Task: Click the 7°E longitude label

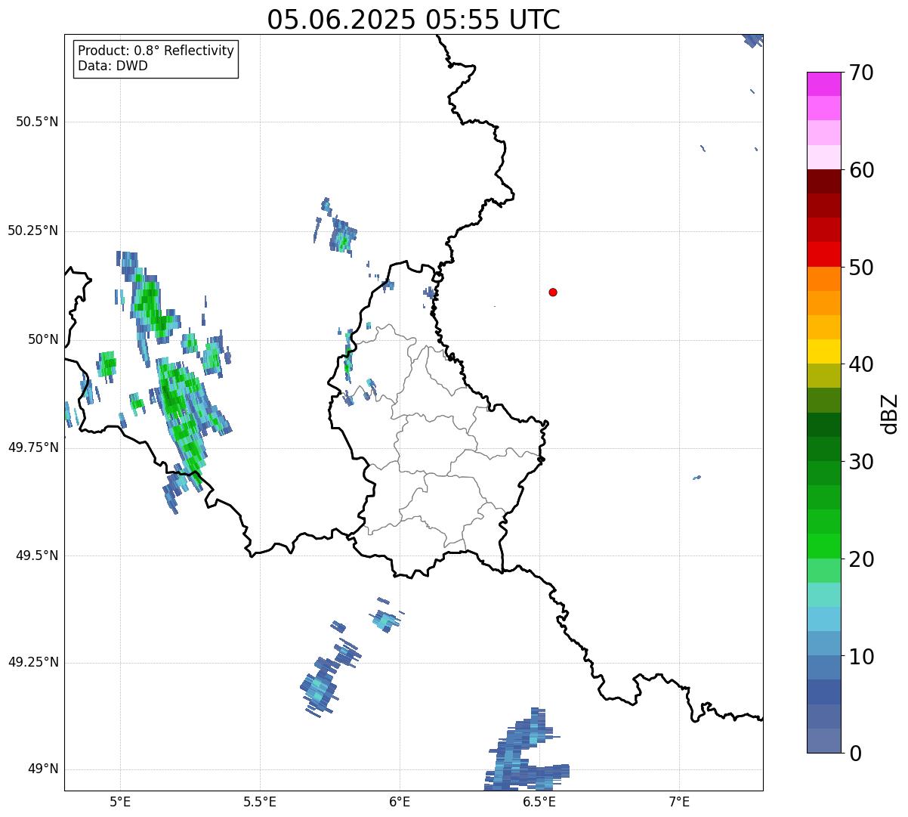Action: pyautogui.click(x=679, y=801)
